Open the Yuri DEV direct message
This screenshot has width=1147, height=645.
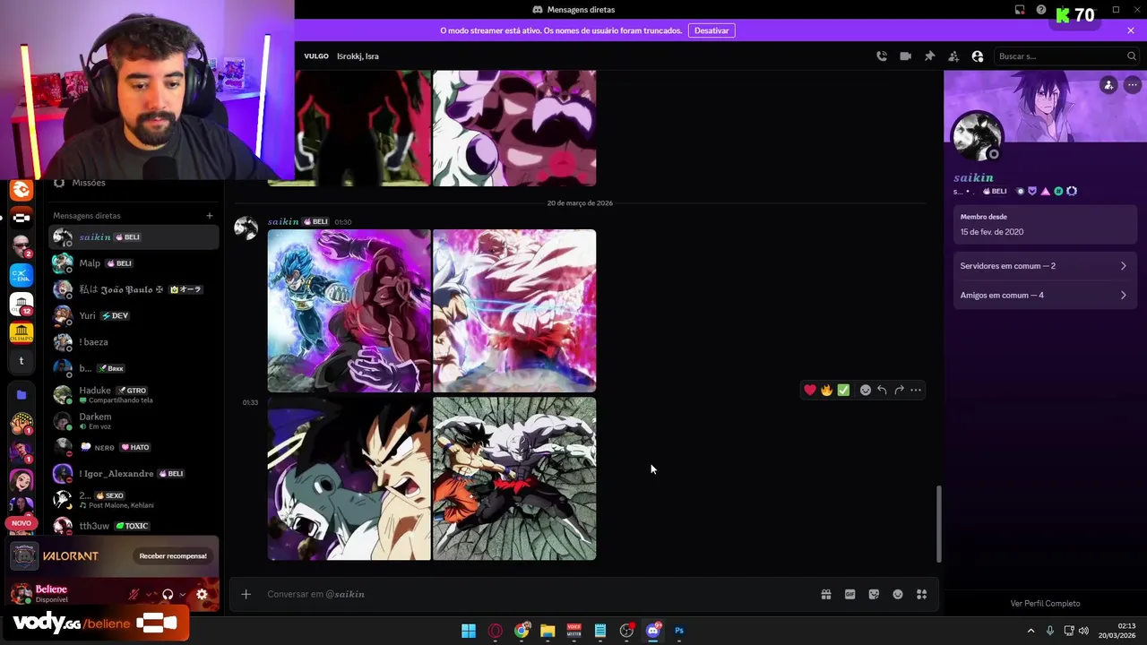(134, 315)
